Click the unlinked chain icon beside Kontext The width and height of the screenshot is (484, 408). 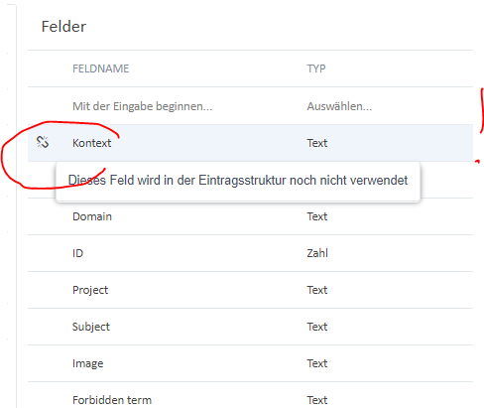click(43, 142)
